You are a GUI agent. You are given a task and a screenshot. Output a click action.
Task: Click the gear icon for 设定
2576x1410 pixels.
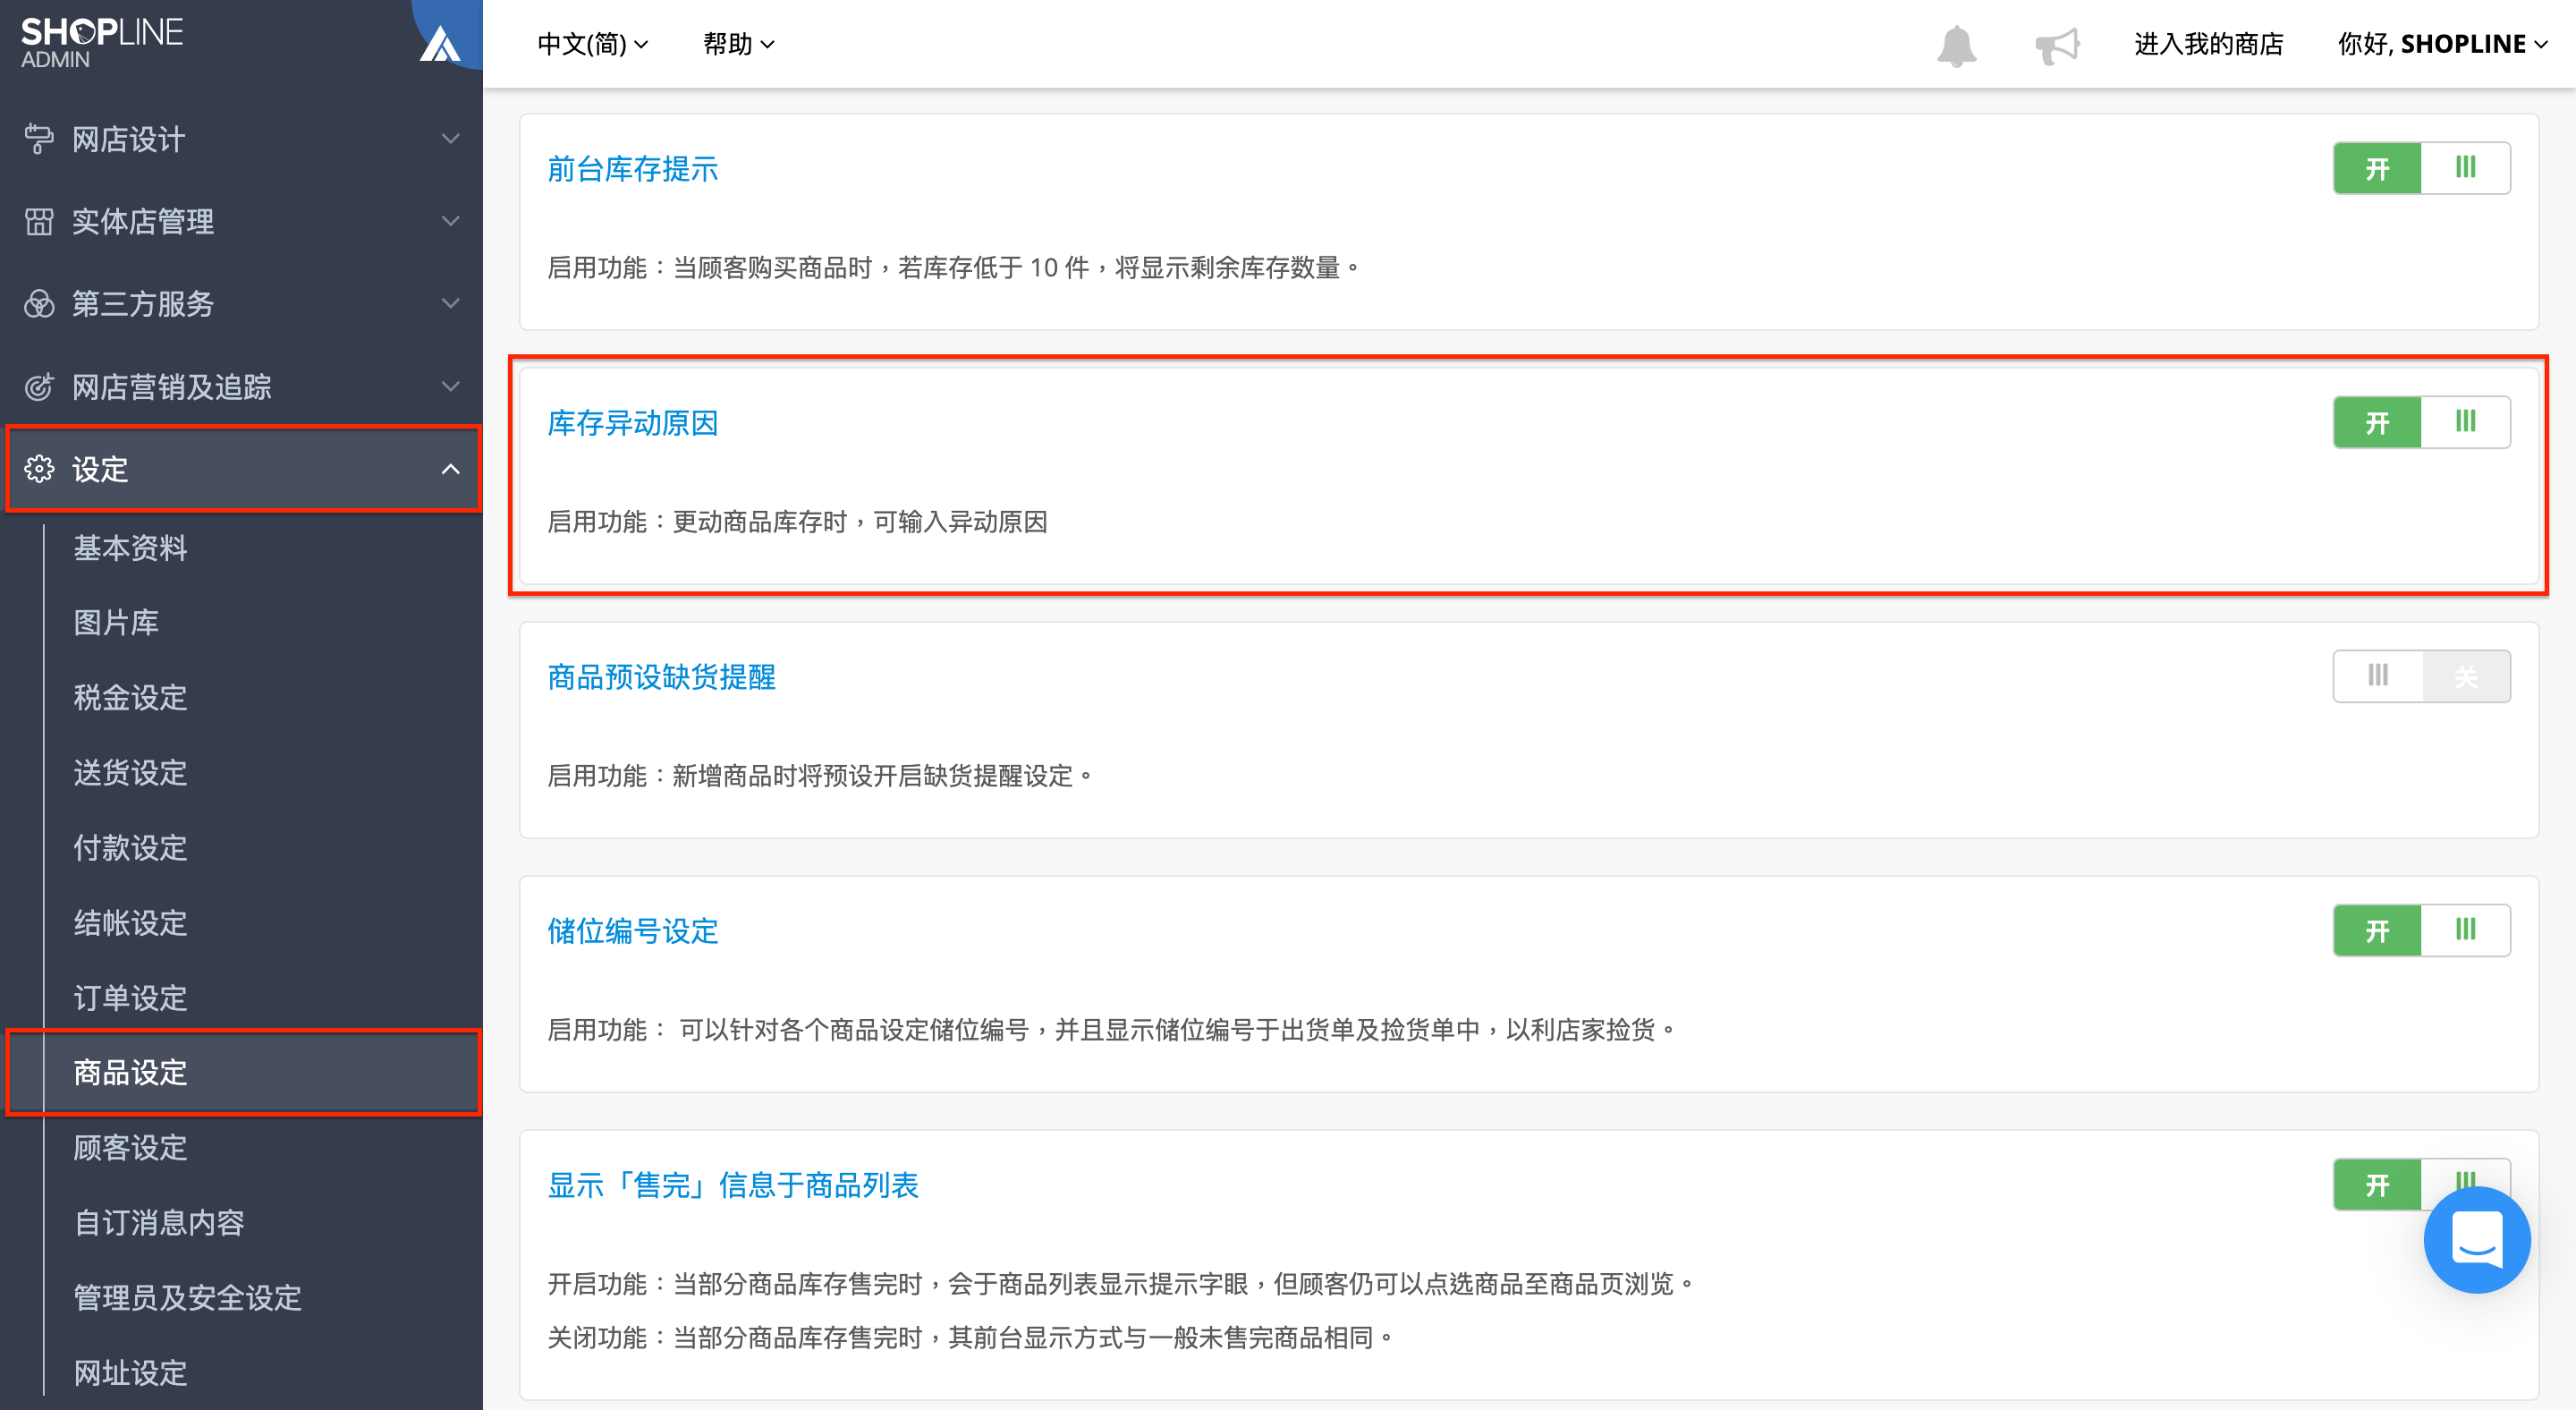pos(39,469)
